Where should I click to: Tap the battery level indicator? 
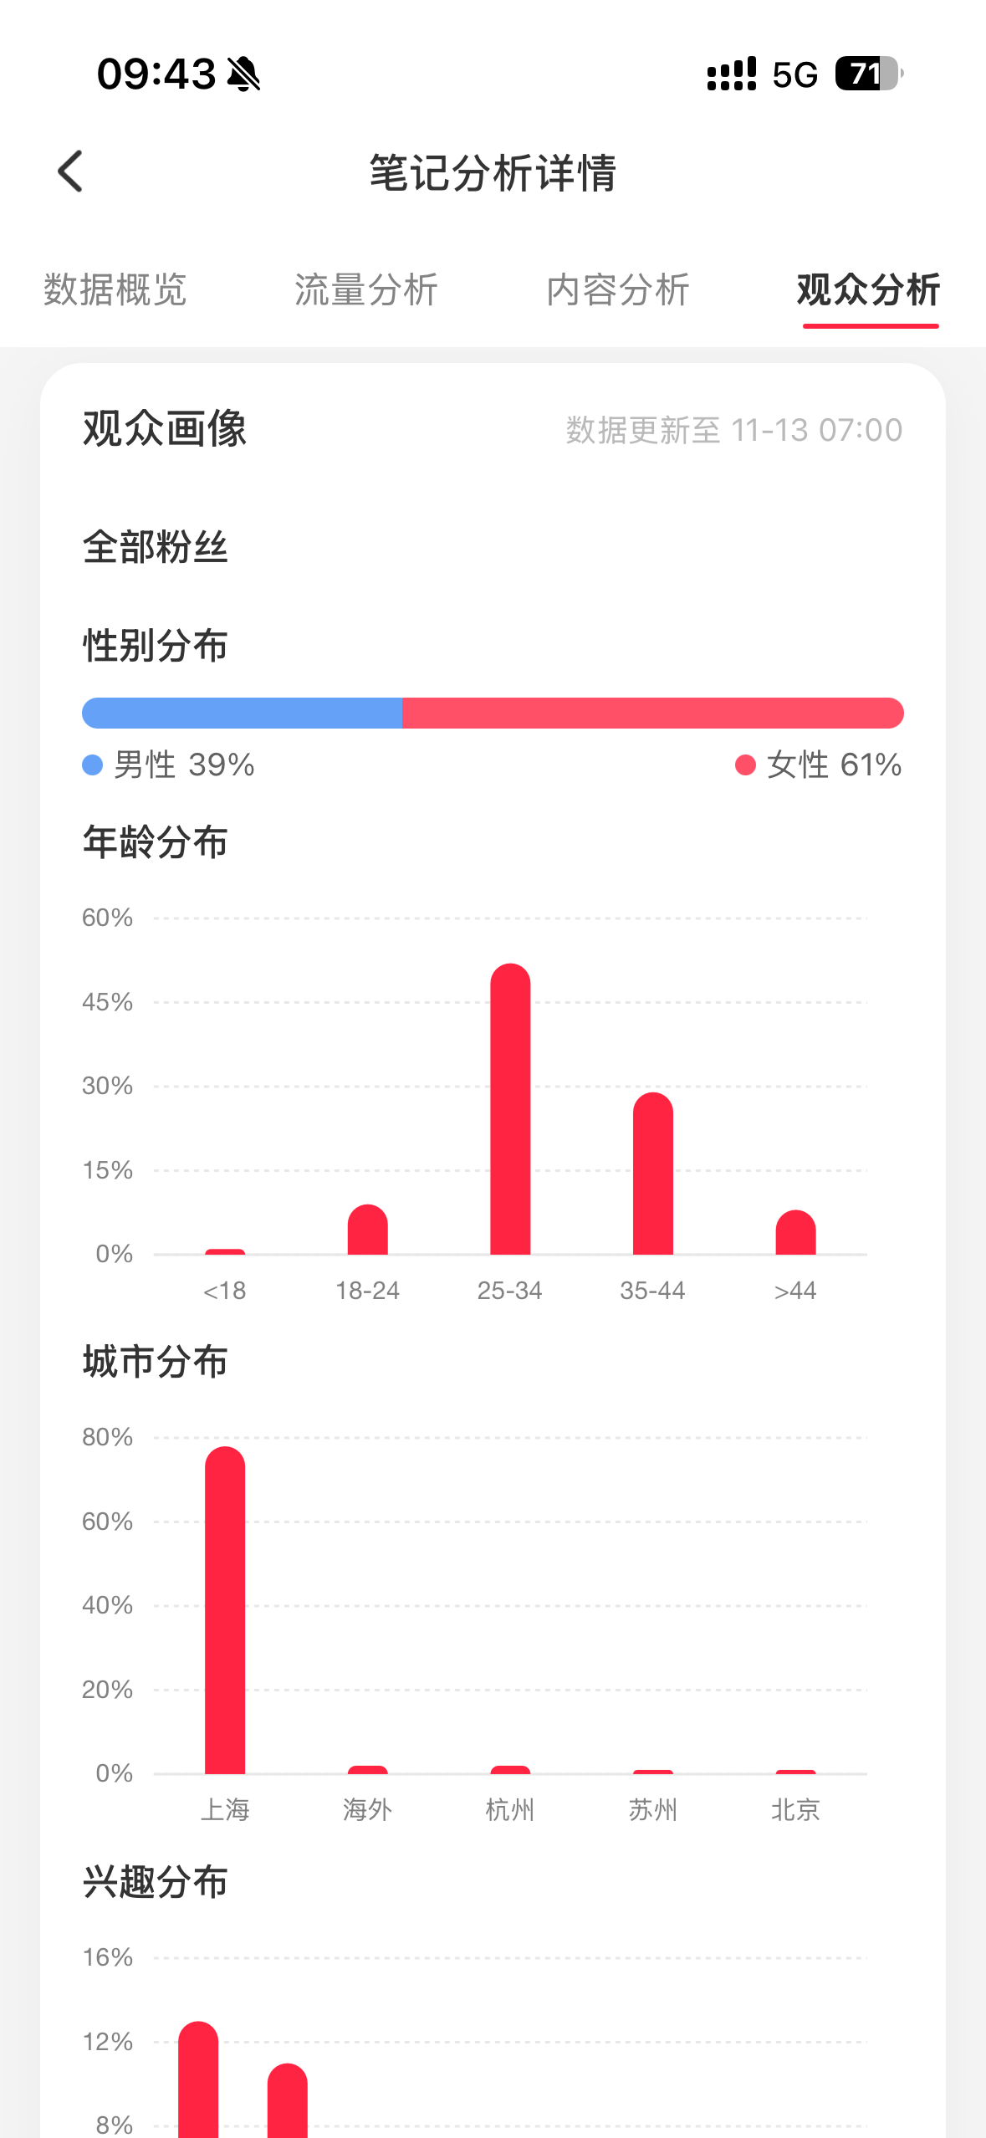tap(868, 74)
